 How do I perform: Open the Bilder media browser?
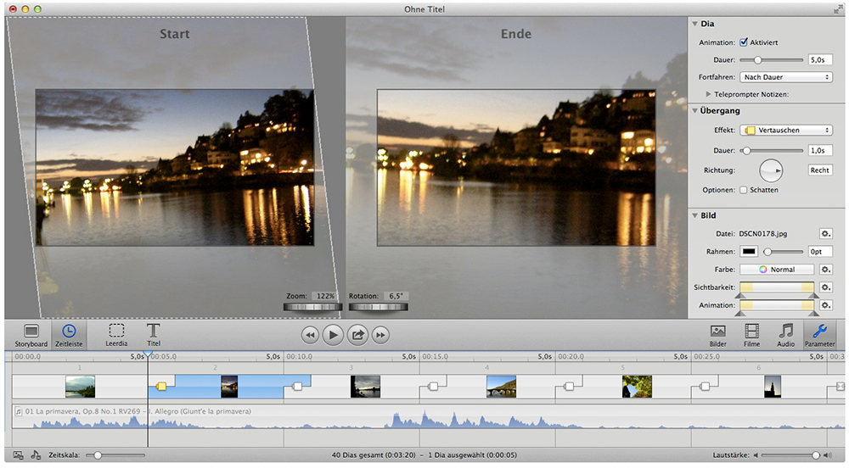coord(717,334)
